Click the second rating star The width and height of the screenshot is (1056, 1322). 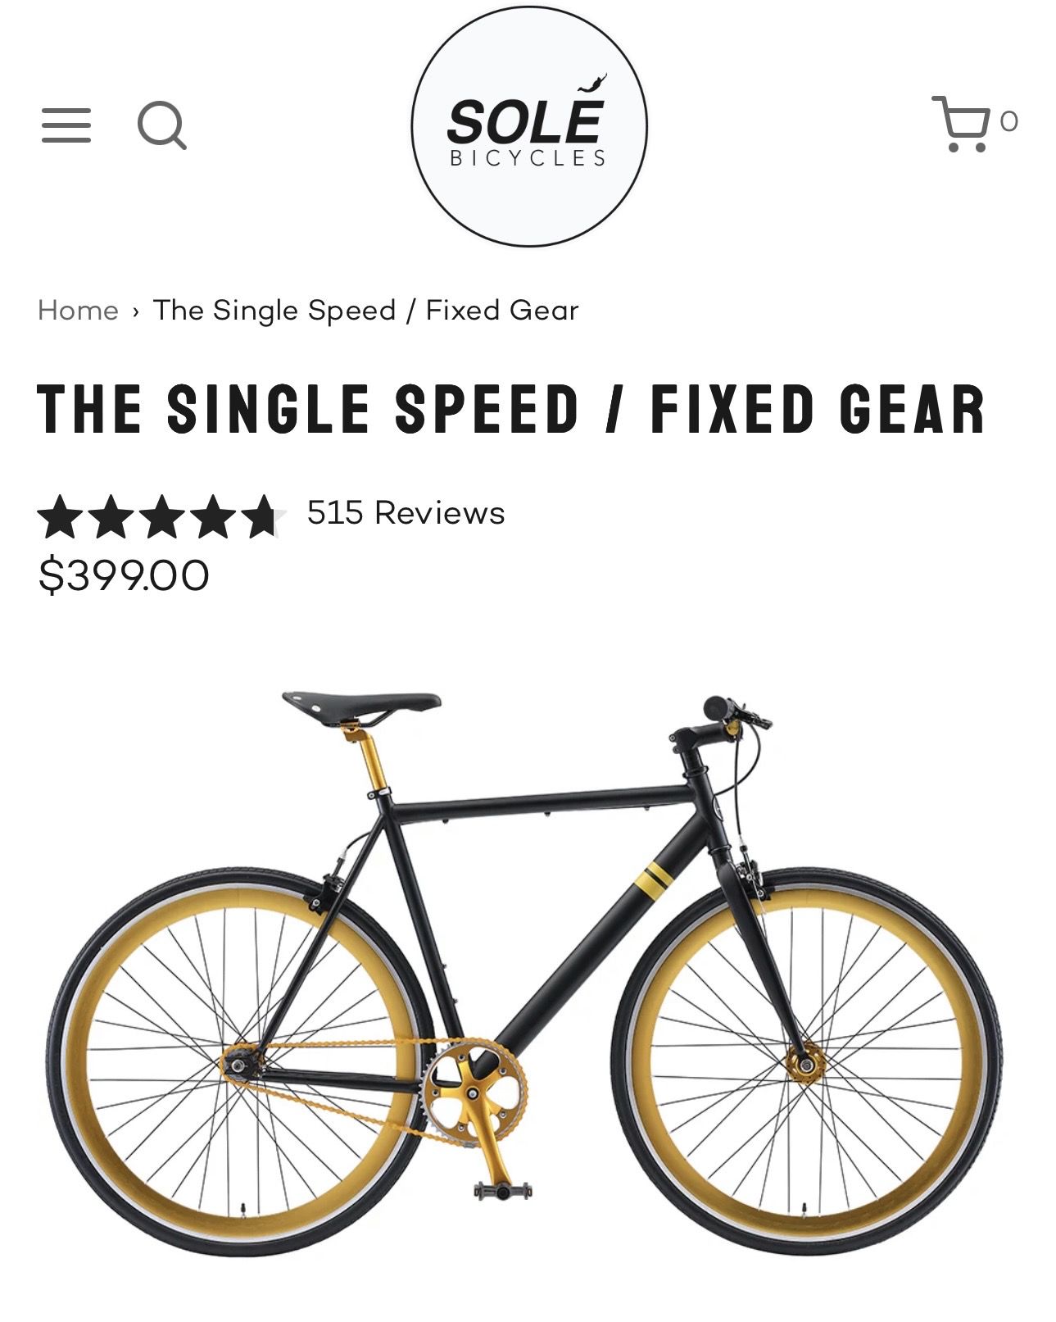(111, 516)
